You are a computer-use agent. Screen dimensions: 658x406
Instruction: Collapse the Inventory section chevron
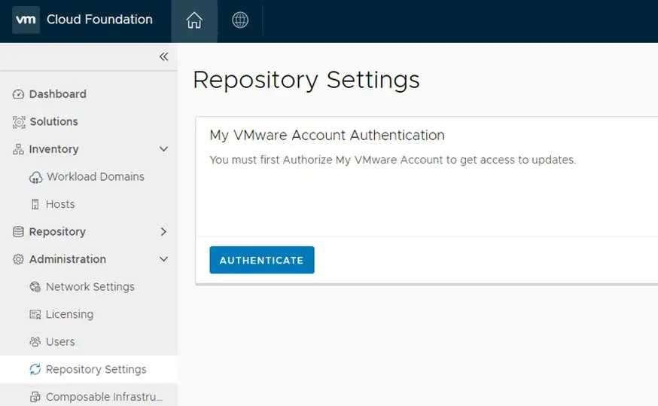163,149
